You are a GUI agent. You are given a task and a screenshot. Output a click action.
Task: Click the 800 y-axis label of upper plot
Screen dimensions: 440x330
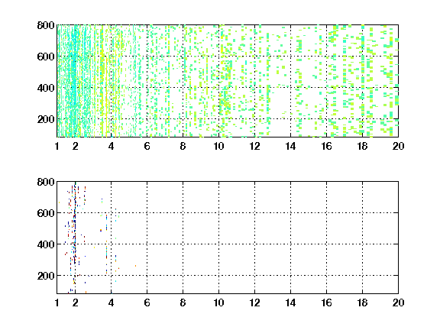click(x=46, y=25)
